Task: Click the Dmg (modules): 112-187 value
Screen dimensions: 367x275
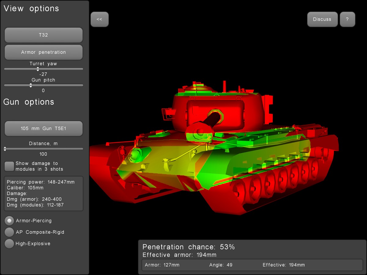Action: 35,205
